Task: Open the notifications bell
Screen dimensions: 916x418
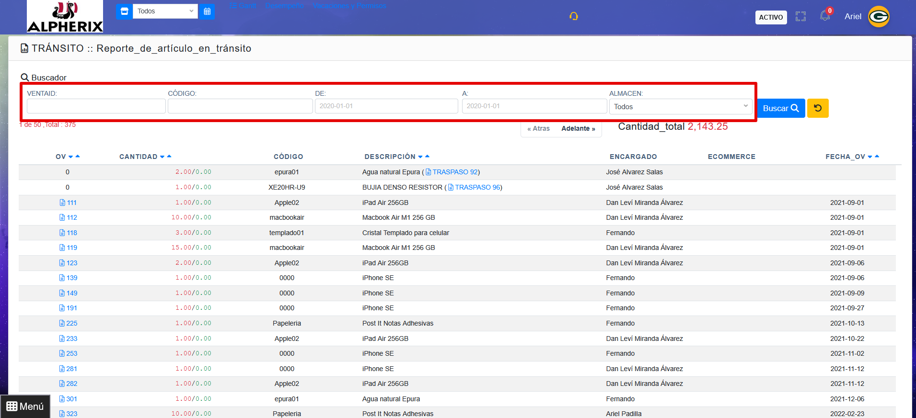Action: click(x=824, y=16)
